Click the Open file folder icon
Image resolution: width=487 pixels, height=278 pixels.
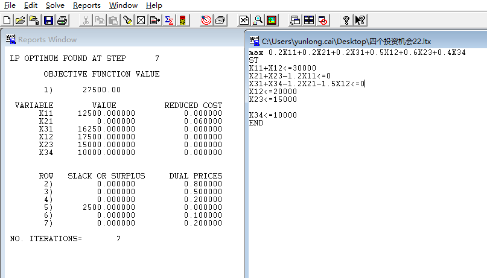click(x=21, y=20)
